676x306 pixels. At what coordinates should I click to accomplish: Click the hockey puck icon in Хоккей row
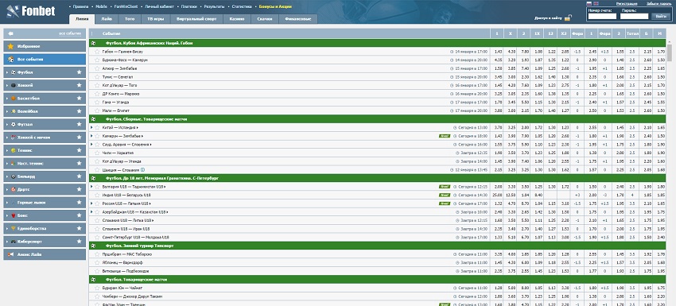(x=14, y=85)
